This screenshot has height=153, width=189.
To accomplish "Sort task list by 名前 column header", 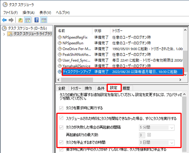I will (74, 31).
